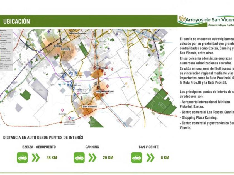234x175 pixels.
Task: Click the line '- Aeropuerto internacional Ministro'
Action: point(205,102)
